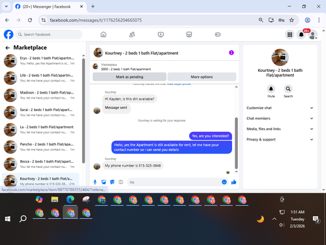326x245 pixels.
Task: Open the password manager key icon
Action: tap(281, 20)
